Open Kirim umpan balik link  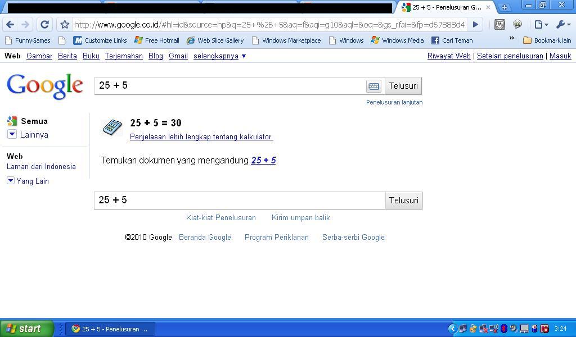[300, 217]
